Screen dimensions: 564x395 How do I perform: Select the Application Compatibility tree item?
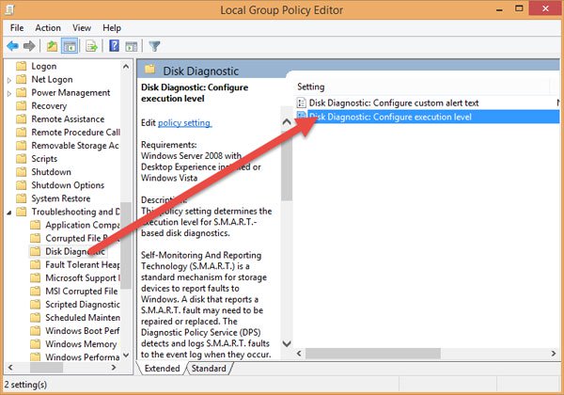tap(83, 225)
